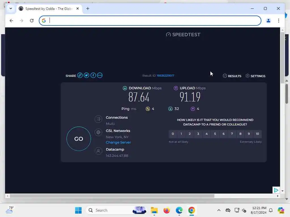Open Chrome three-dot menu
Screen dimensions: 290x217
pos(279,20)
